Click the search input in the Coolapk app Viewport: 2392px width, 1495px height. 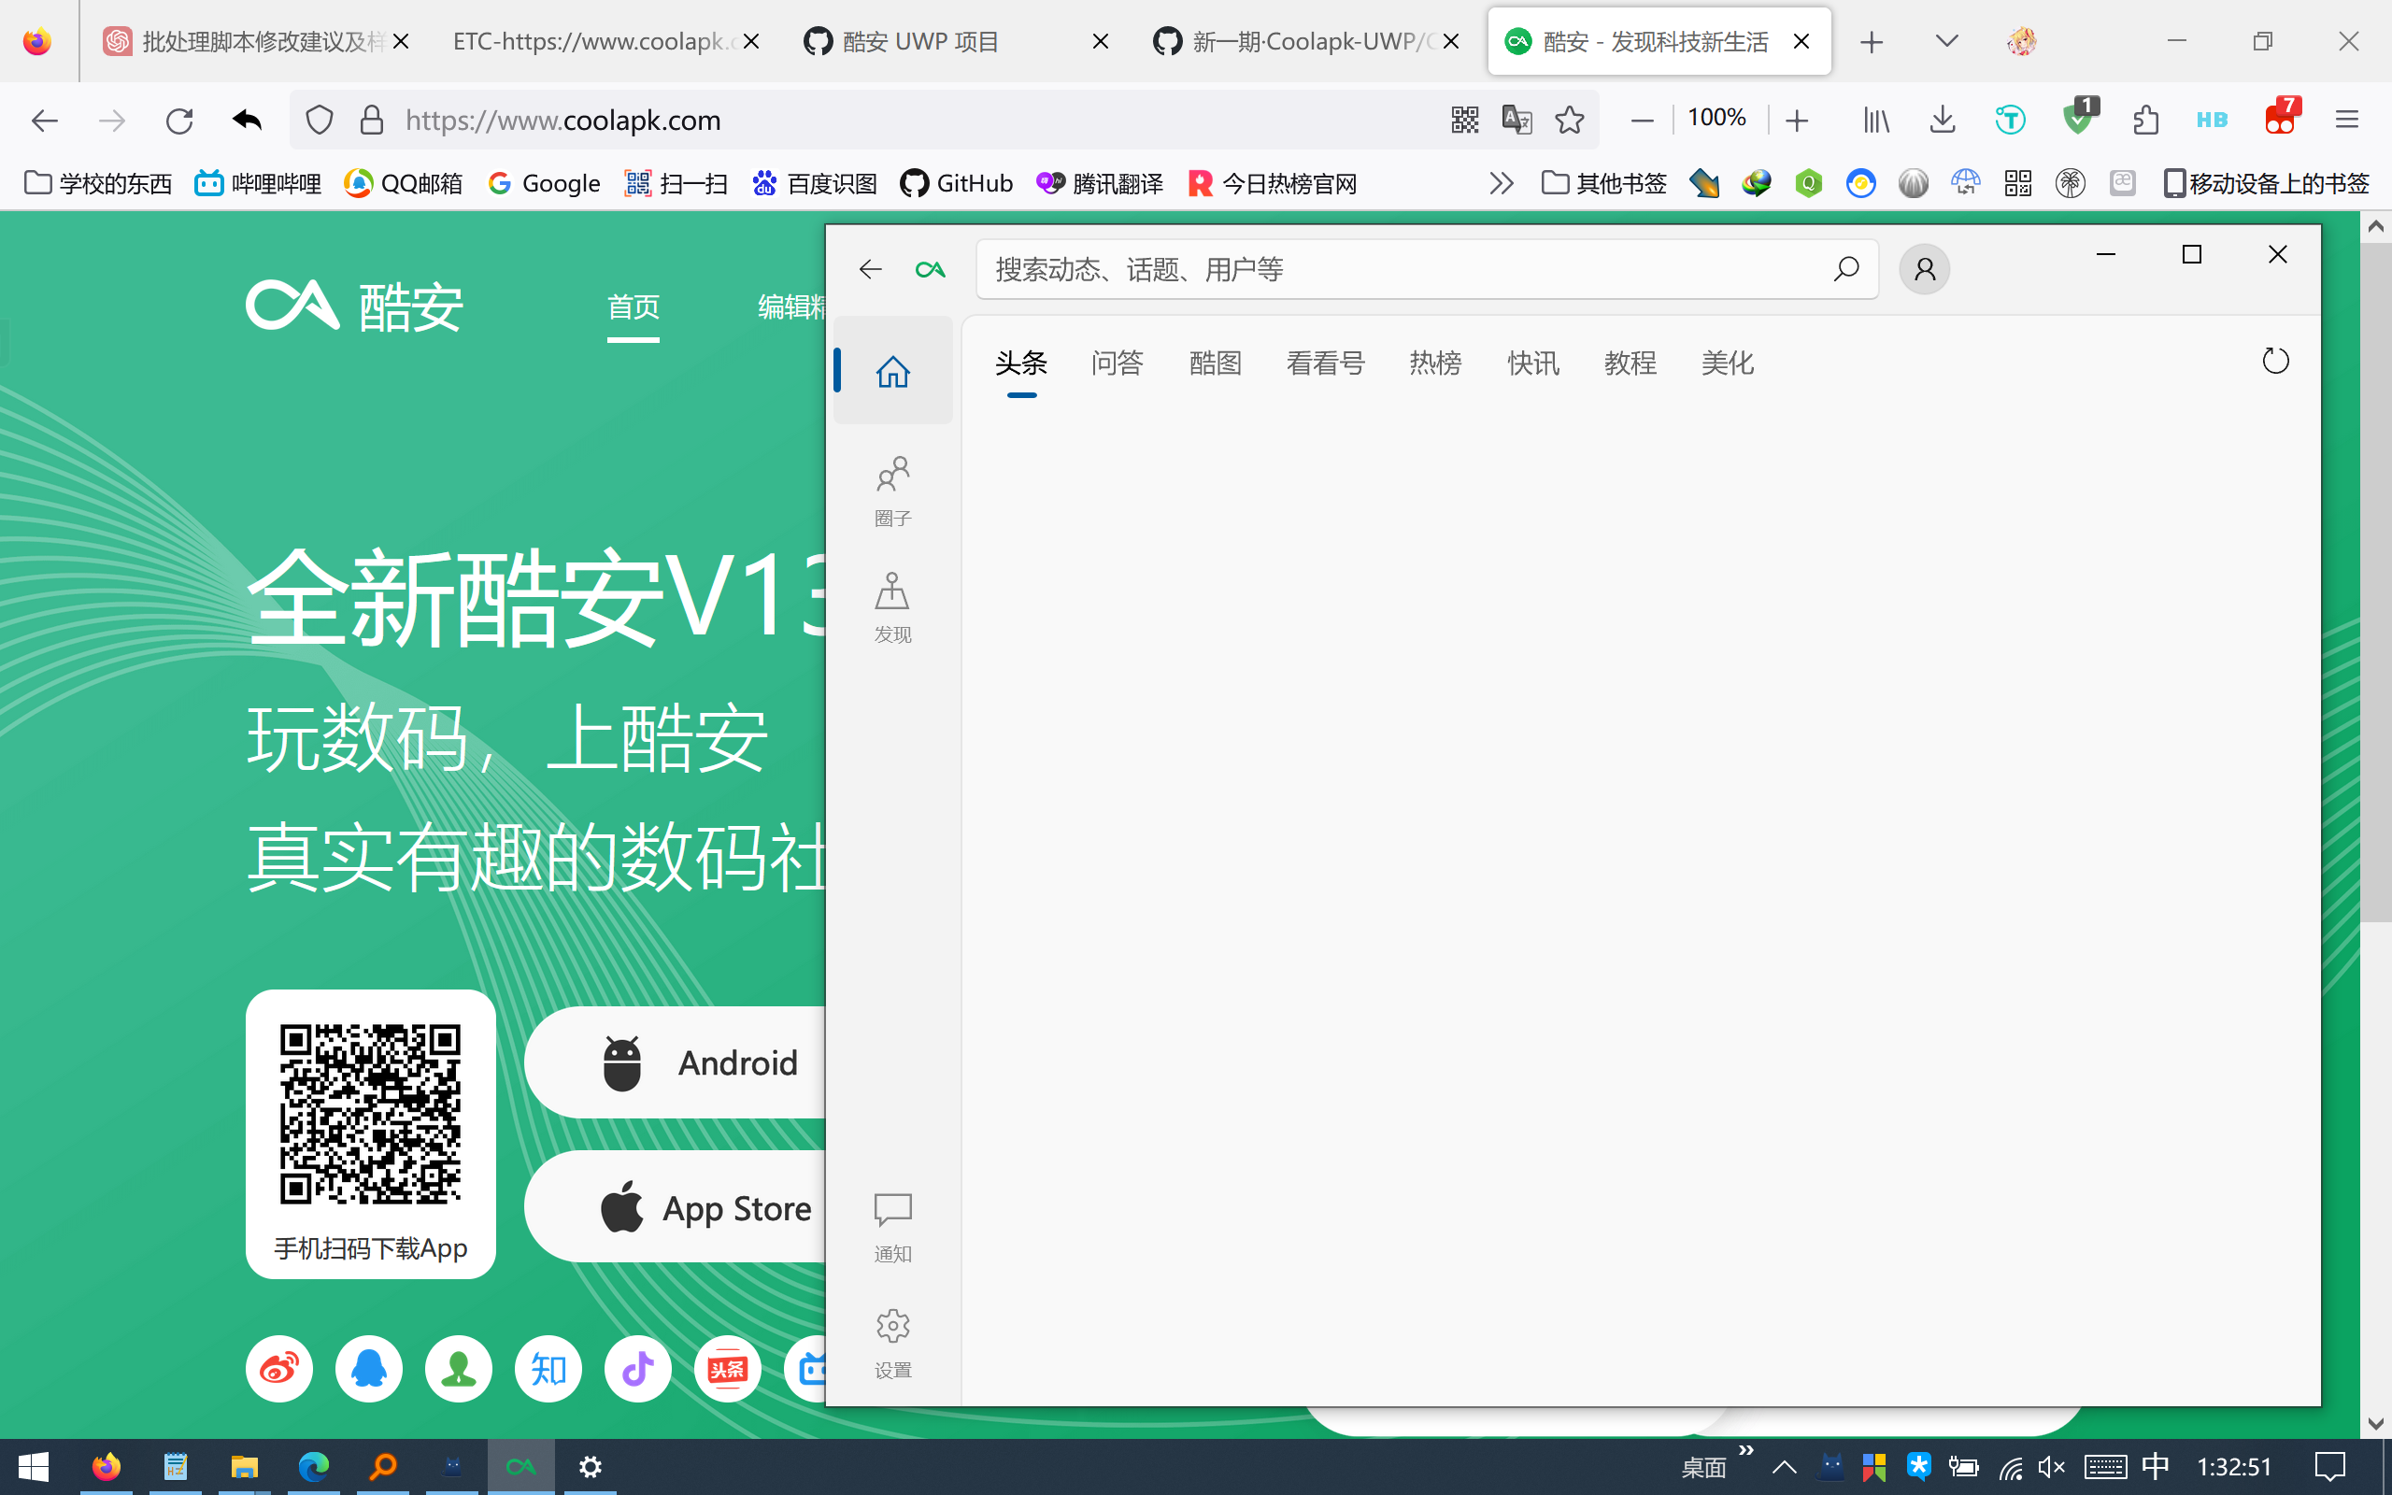(1384, 268)
